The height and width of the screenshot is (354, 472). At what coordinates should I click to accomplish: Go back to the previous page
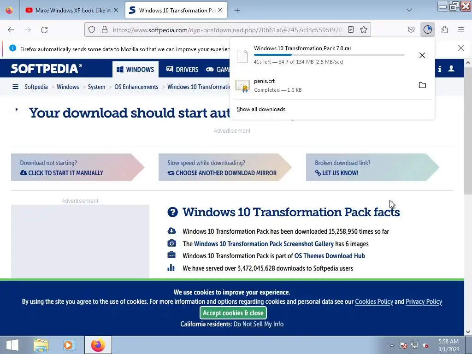coord(11,30)
